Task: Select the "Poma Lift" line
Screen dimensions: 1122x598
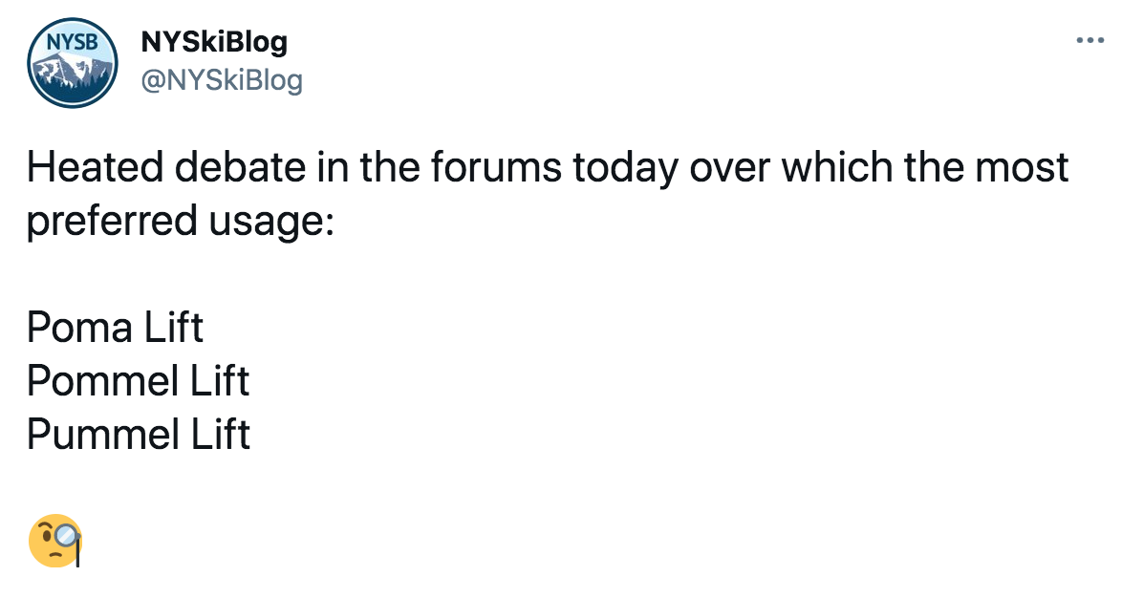Action: coord(115,328)
